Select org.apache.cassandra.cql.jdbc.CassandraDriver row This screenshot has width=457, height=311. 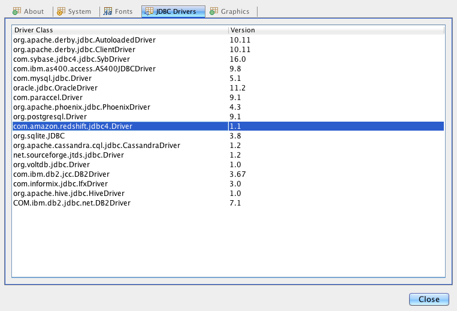(228, 146)
